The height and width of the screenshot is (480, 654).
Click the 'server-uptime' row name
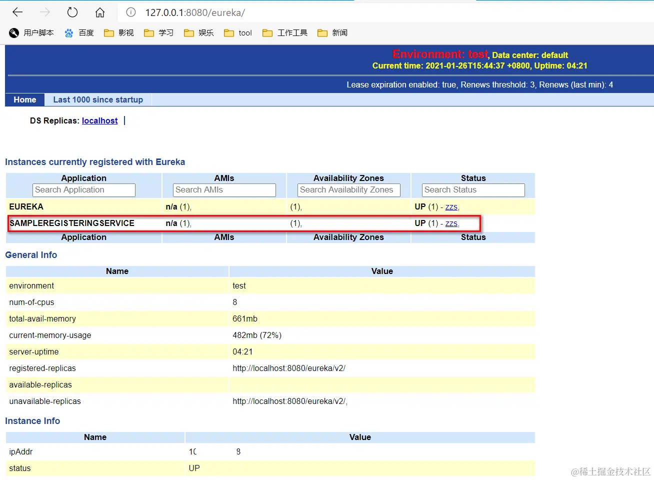click(34, 351)
